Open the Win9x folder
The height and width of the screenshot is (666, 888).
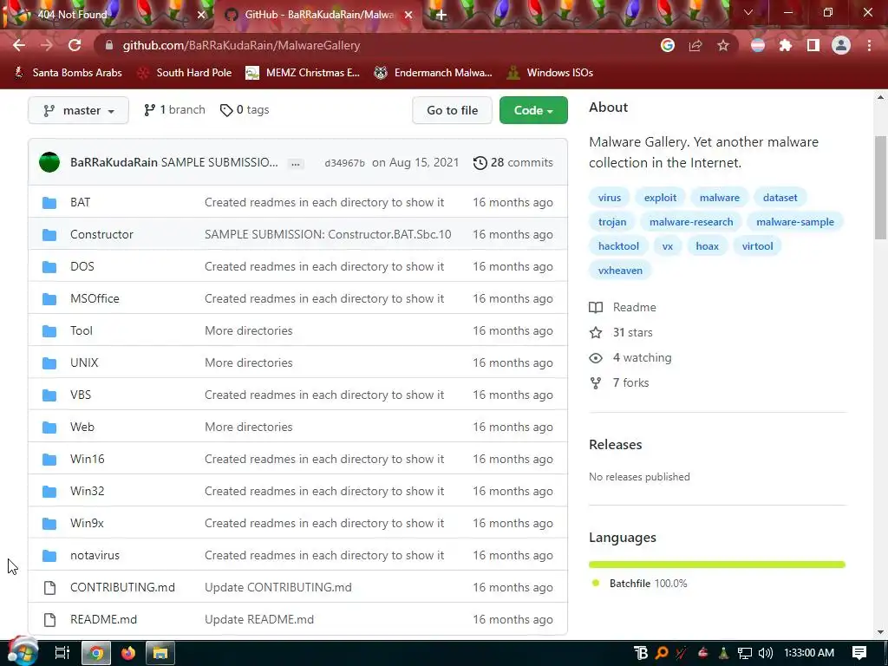[x=87, y=523]
